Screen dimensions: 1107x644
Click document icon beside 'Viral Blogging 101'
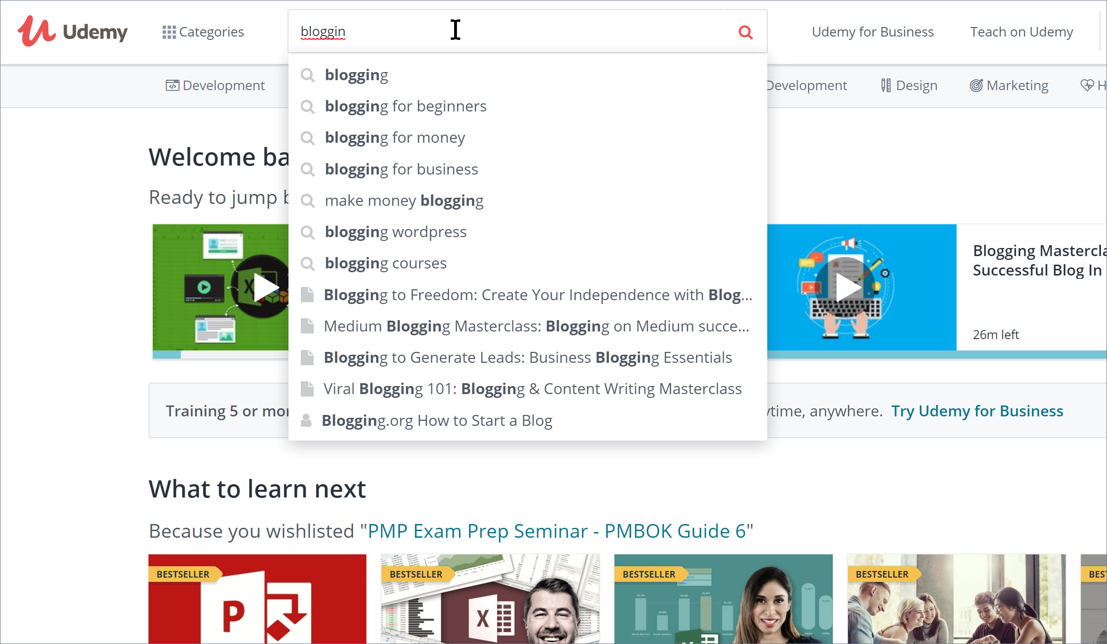[307, 389]
